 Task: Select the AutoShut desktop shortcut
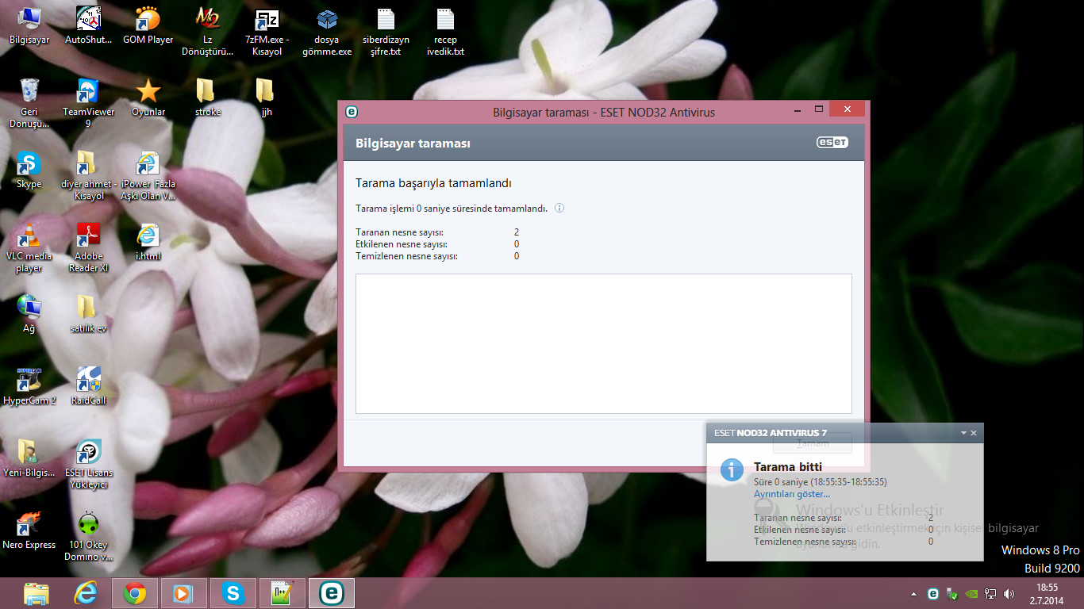pos(88,26)
